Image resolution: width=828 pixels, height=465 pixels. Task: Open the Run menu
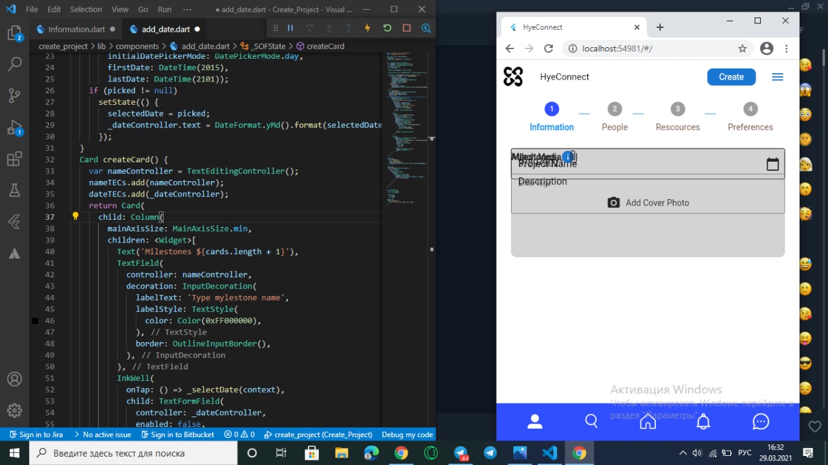[165, 10]
